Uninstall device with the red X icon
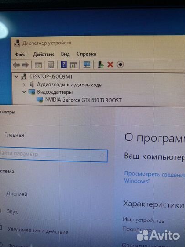Screen dimensions: 185x247 110,64
